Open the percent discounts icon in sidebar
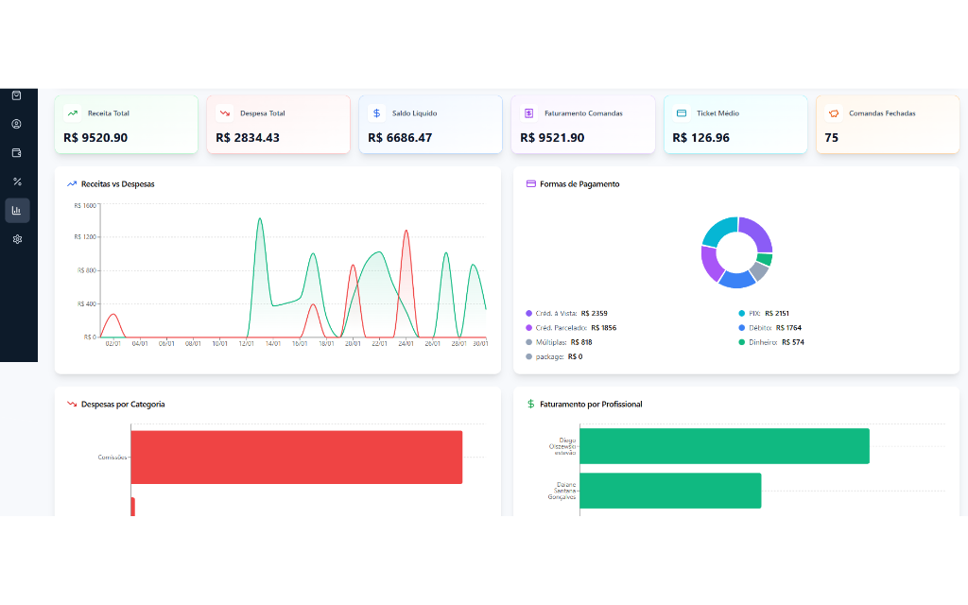 [17, 181]
